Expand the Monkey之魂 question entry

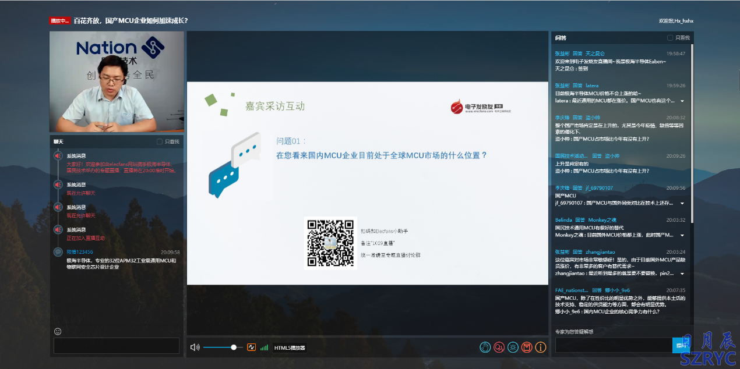(x=682, y=235)
